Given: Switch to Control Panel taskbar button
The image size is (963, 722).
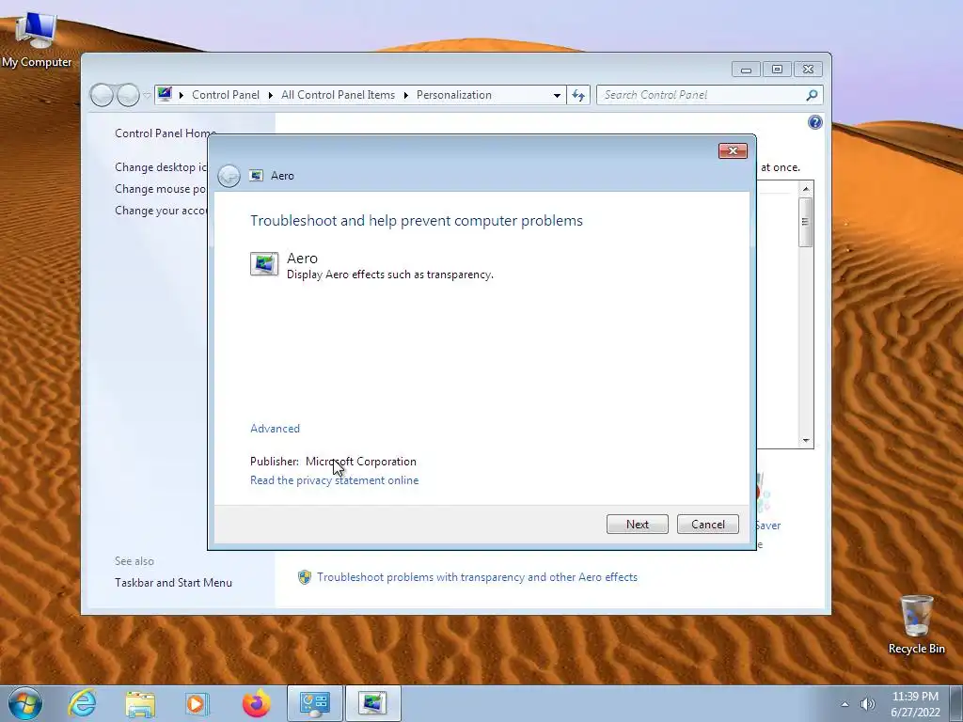Looking at the screenshot, I should pyautogui.click(x=314, y=703).
